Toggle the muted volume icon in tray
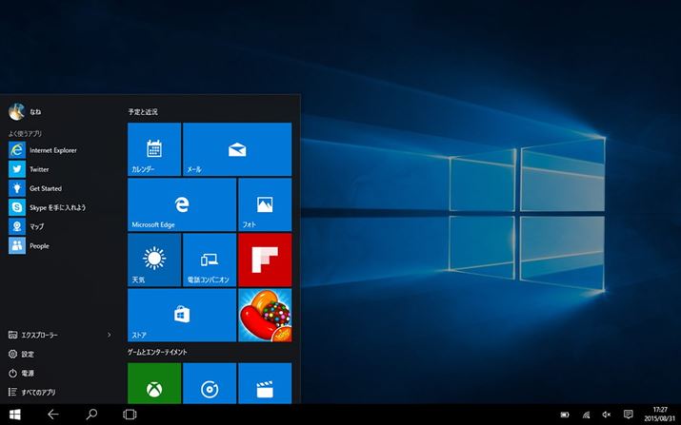 (x=607, y=415)
